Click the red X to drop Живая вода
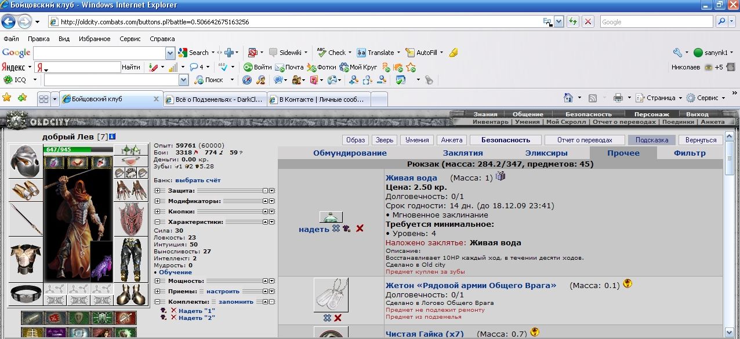740x339 pixels. pyautogui.click(x=360, y=229)
